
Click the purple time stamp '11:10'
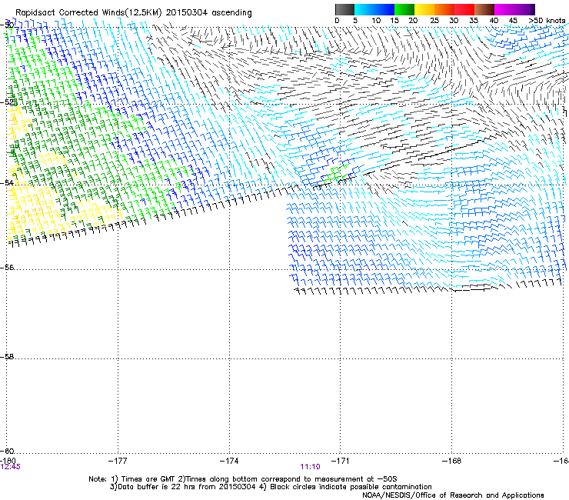click(311, 467)
